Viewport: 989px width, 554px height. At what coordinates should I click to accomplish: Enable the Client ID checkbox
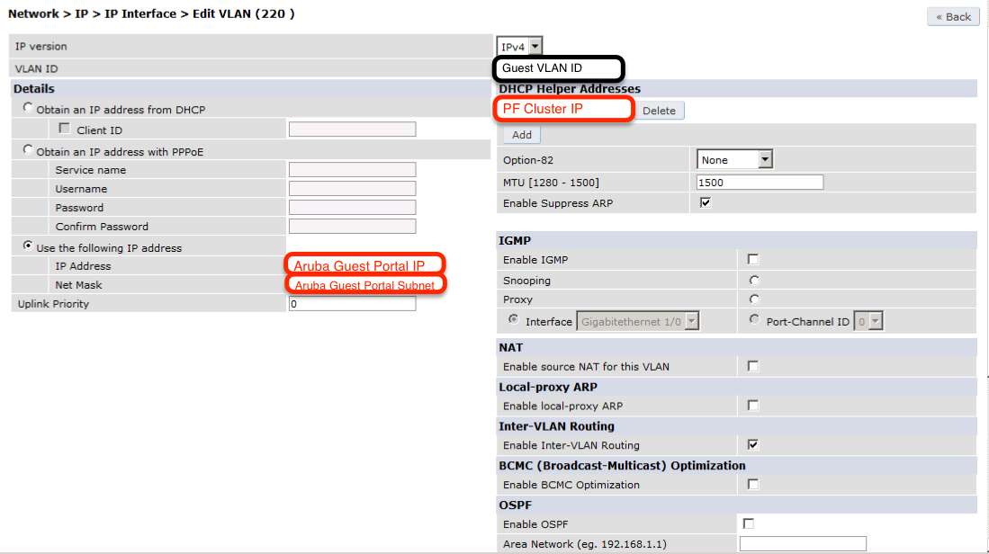(64, 130)
